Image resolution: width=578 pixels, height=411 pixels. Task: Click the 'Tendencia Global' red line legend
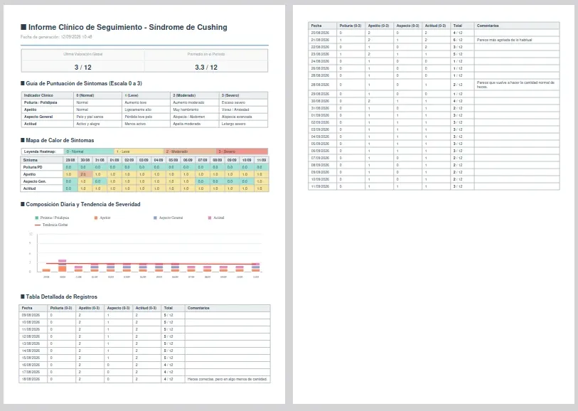point(51,225)
